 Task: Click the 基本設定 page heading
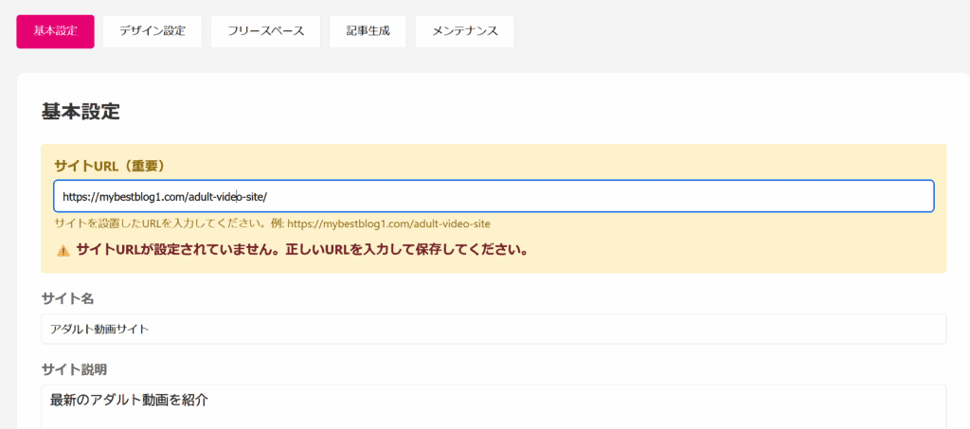click(81, 111)
